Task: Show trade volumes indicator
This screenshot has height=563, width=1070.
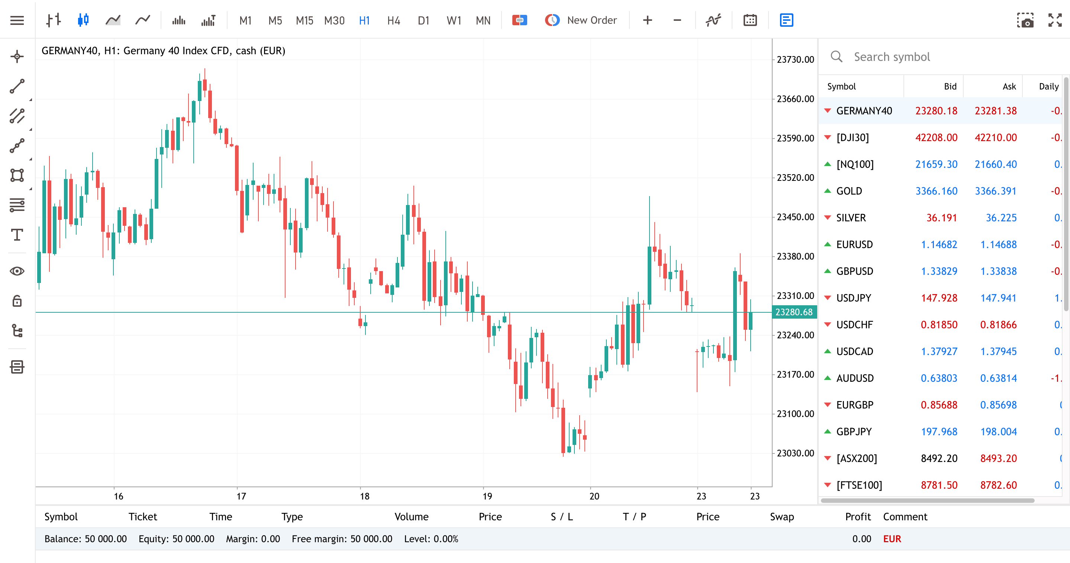Action: [x=208, y=20]
